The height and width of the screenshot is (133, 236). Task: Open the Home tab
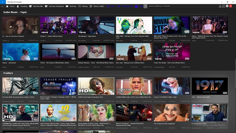(x=10, y=6)
